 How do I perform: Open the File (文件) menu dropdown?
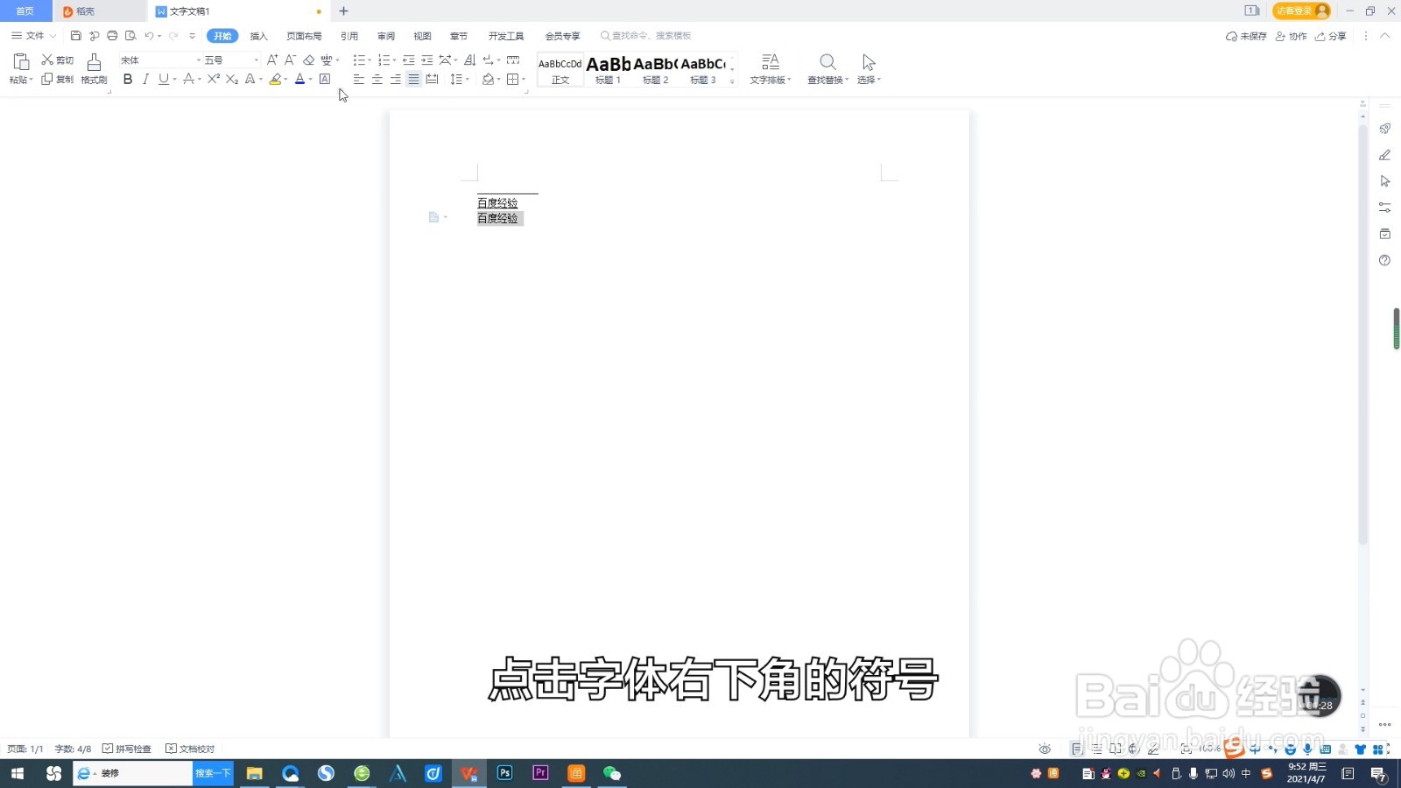point(34,36)
